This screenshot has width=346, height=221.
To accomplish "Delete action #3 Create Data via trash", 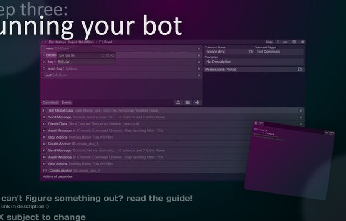I will tap(301, 124).
